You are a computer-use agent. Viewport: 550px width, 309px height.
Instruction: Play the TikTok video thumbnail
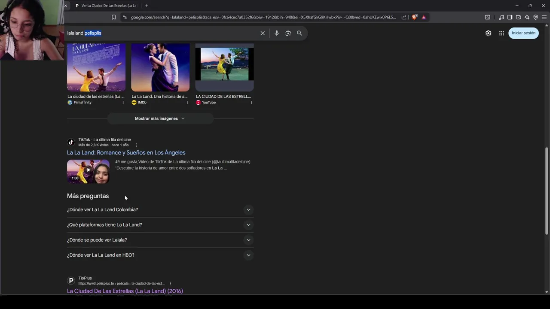click(x=88, y=171)
